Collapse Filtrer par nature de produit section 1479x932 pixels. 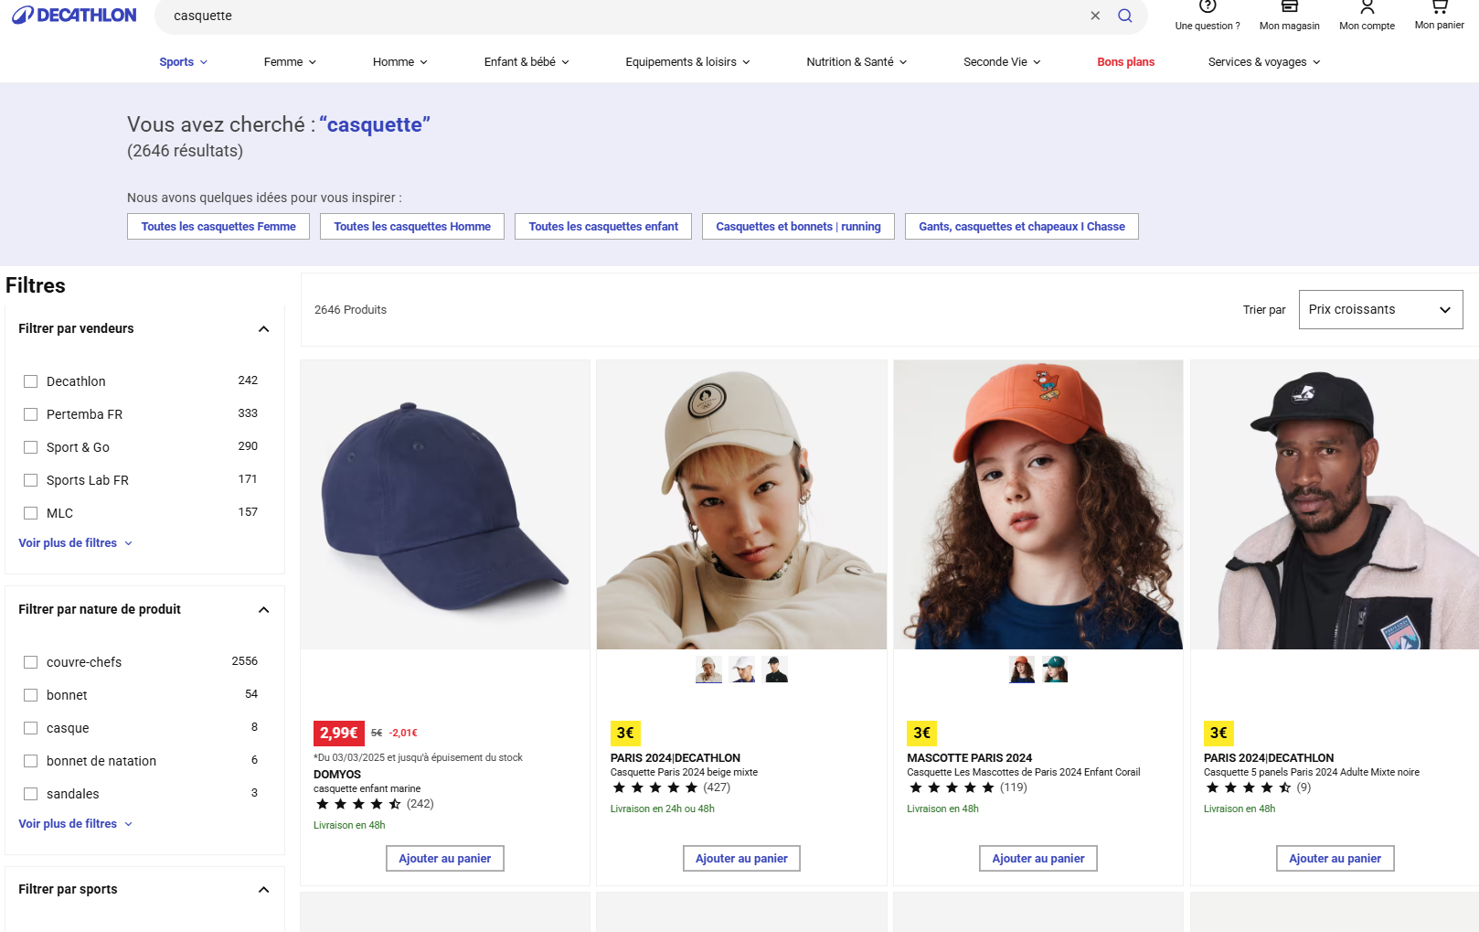(263, 610)
